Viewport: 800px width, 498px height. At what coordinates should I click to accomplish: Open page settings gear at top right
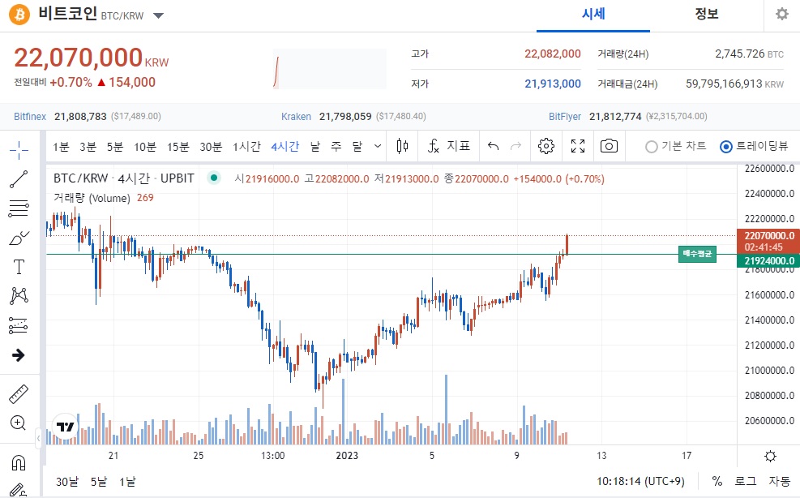pos(781,14)
